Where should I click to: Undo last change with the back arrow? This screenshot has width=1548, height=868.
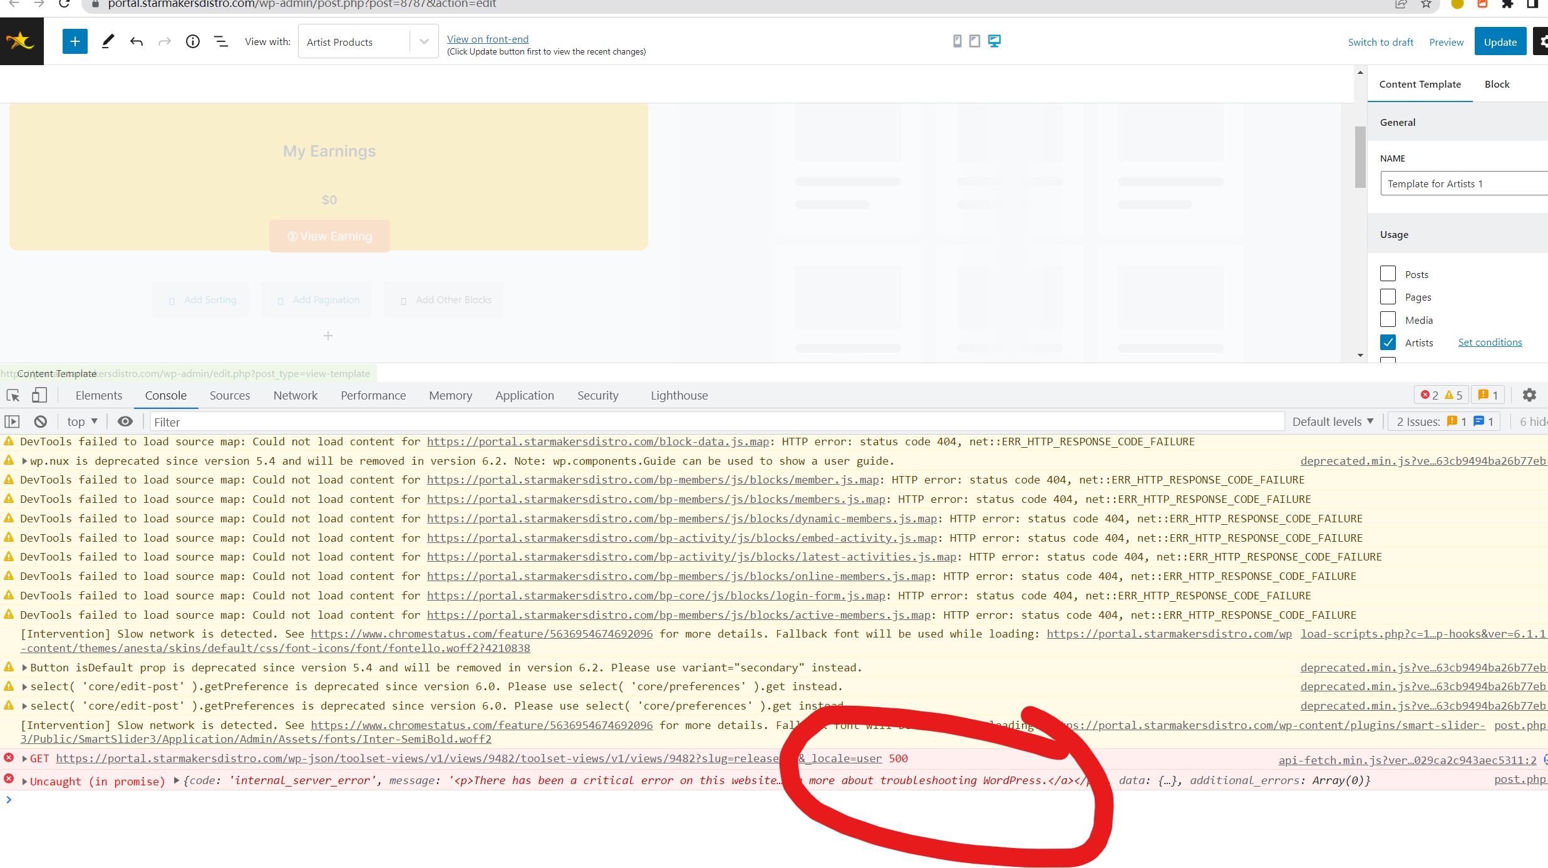pyautogui.click(x=137, y=41)
